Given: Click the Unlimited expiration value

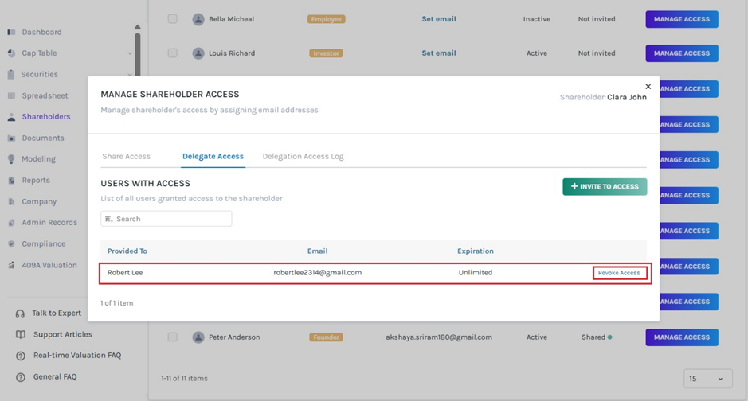Looking at the screenshot, I should click(x=475, y=272).
